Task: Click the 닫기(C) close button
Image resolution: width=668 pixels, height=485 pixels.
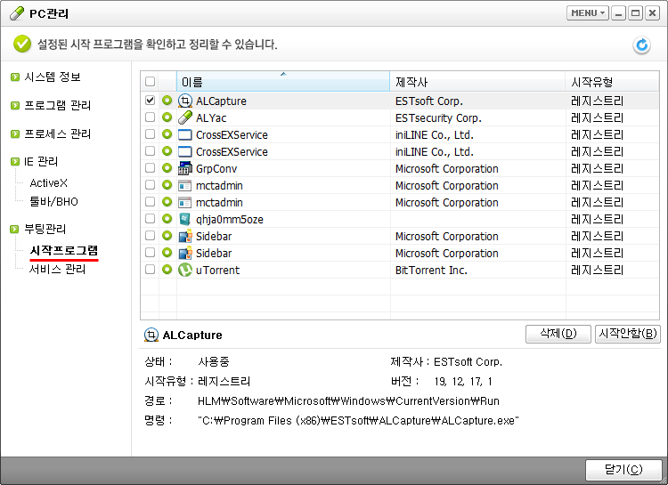Action: (x=623, y=470)
